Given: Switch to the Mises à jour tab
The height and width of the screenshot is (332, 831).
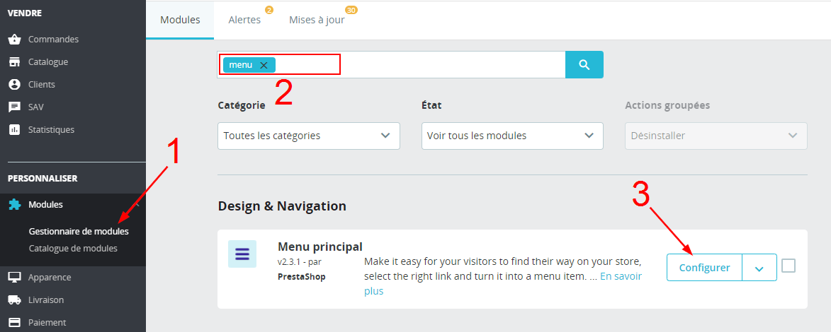Looking at the screenshot, I should pos(317,20).
